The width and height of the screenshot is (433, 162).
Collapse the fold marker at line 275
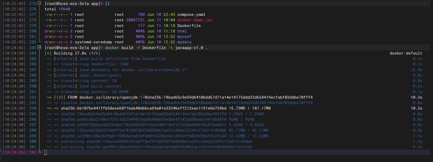[x=39, y=3]
